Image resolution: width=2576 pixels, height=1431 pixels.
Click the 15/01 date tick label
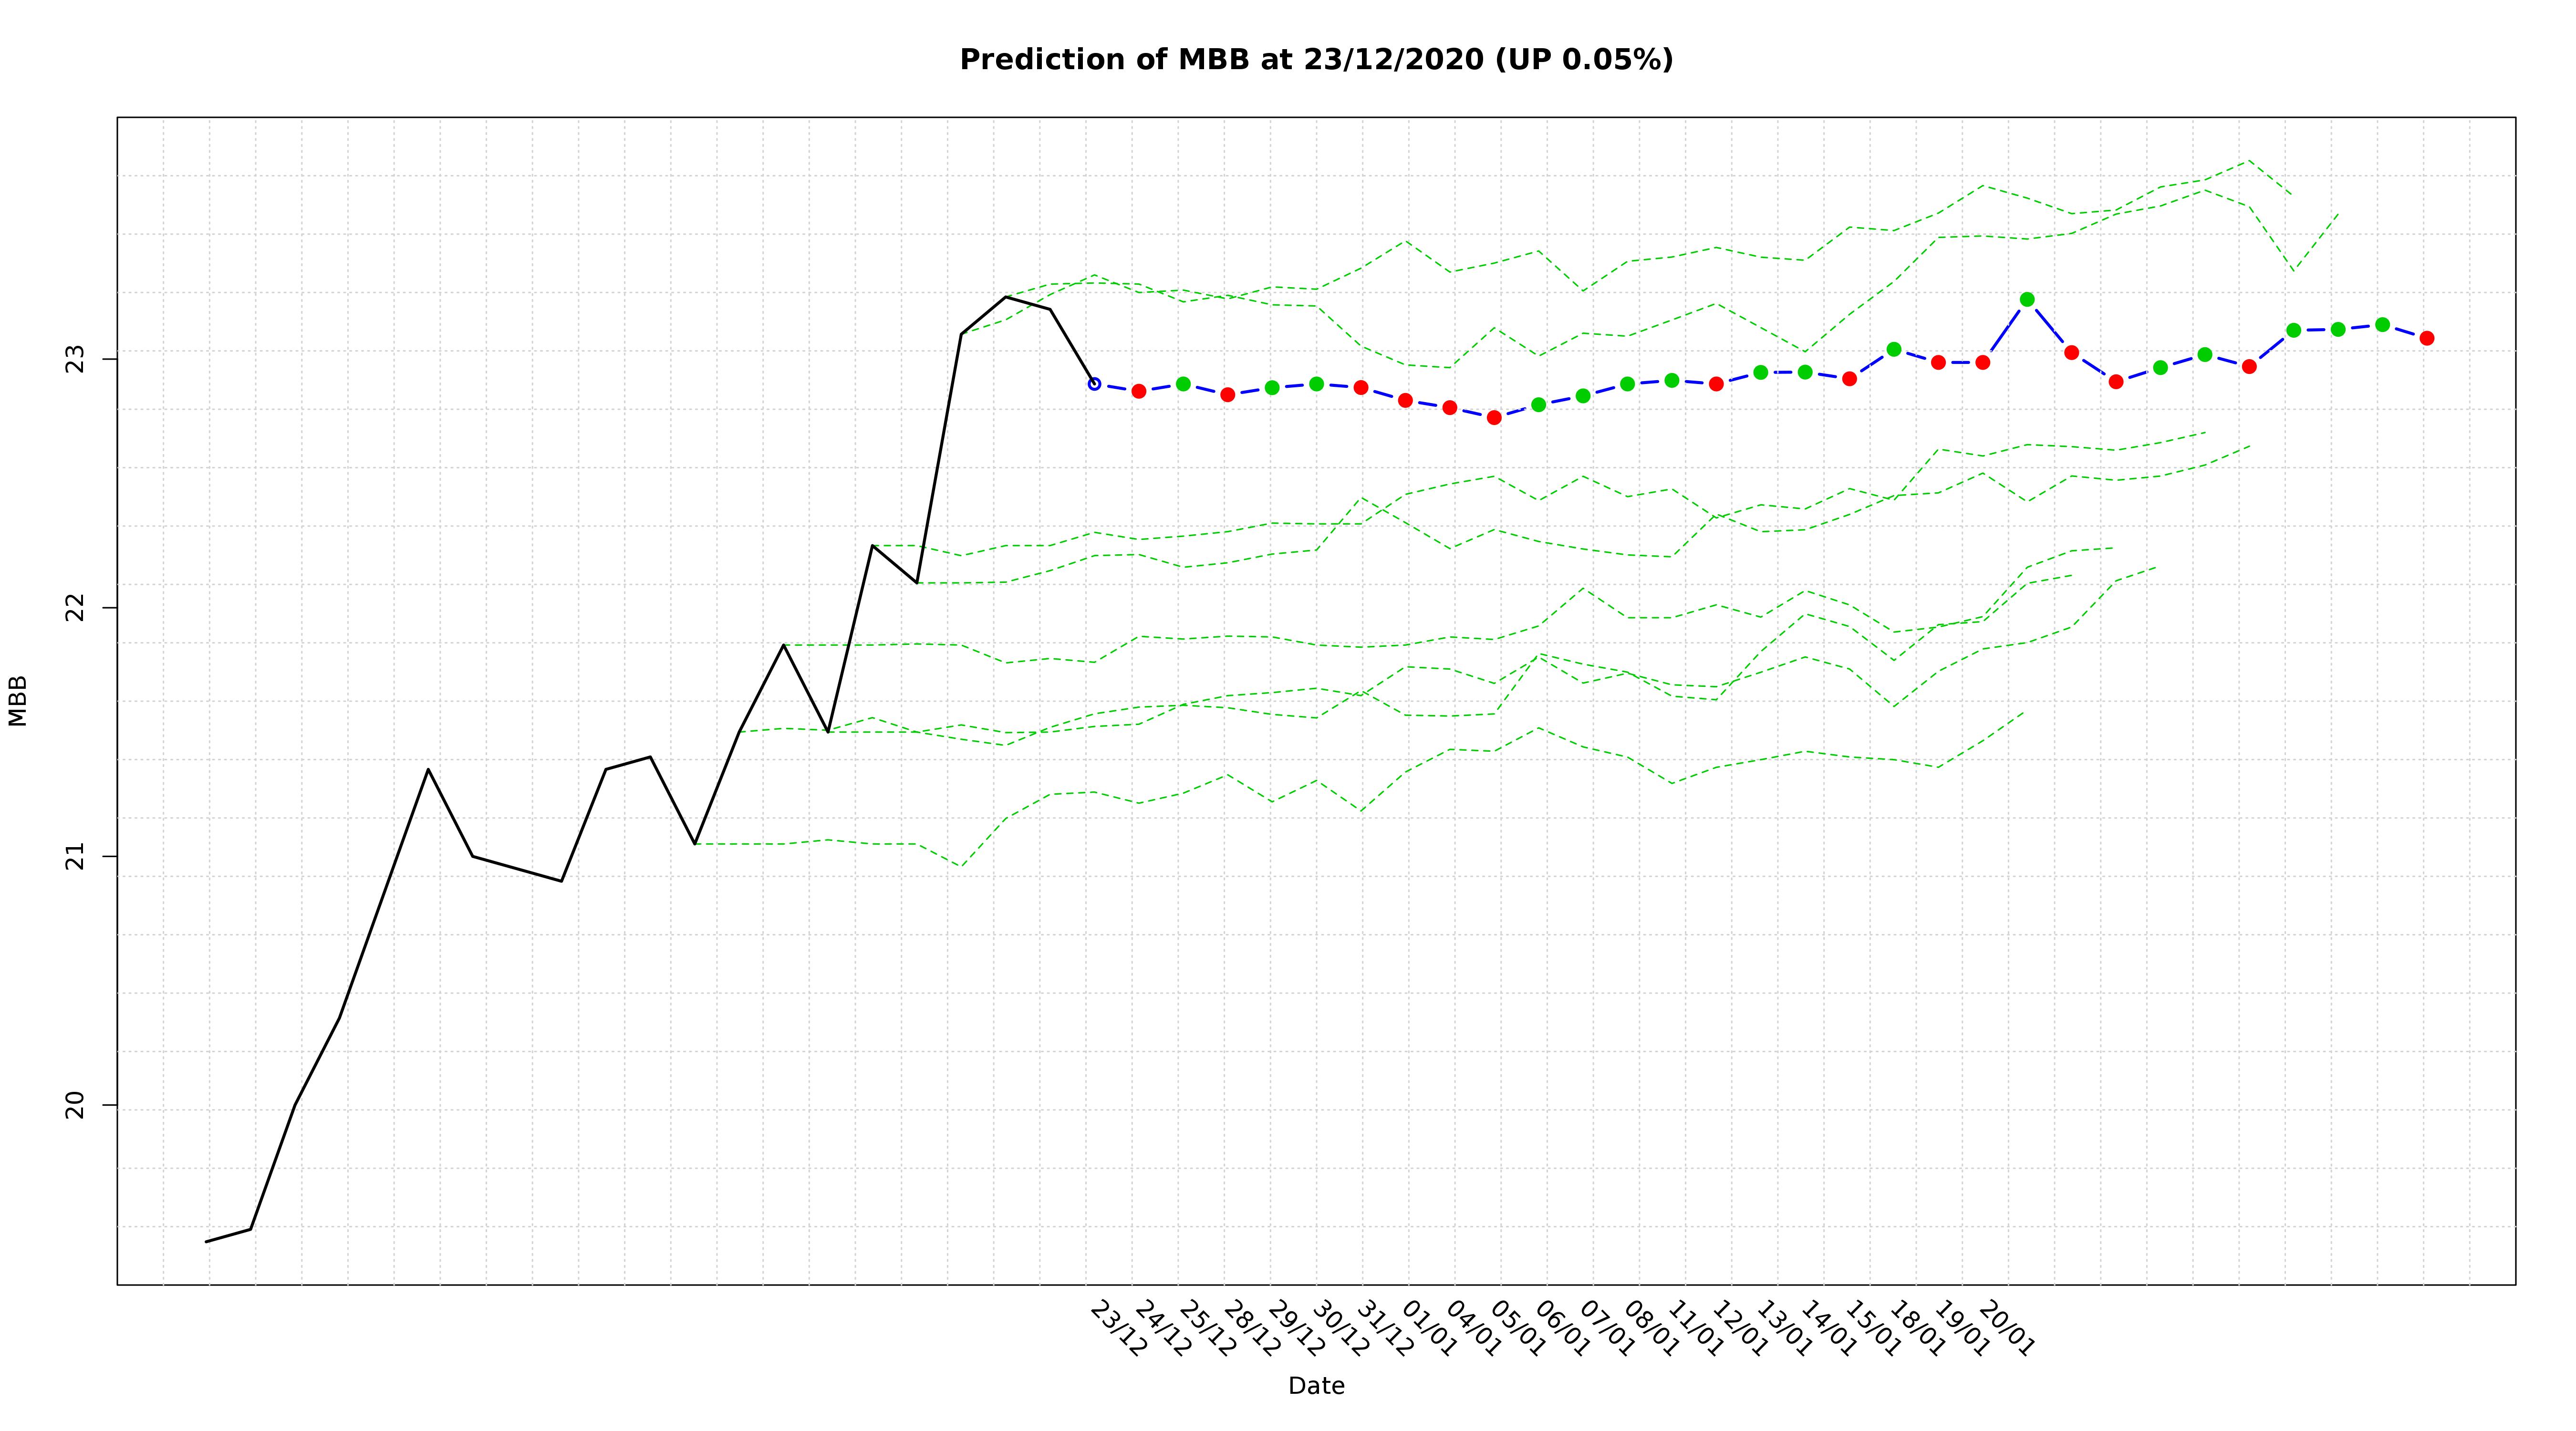(1872, 1329)
